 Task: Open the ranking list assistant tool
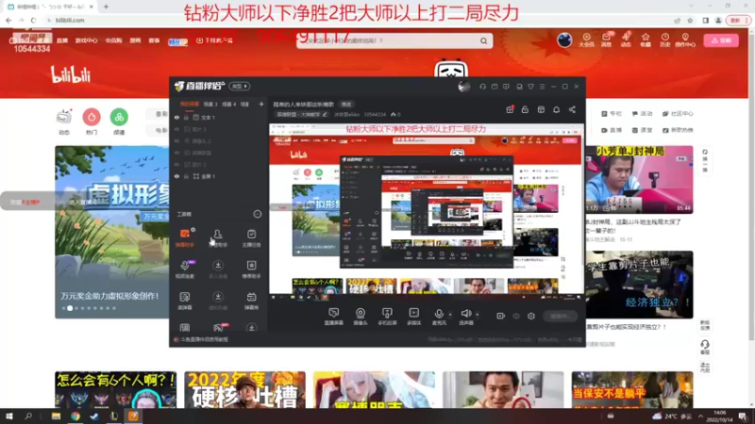[251, 269]
